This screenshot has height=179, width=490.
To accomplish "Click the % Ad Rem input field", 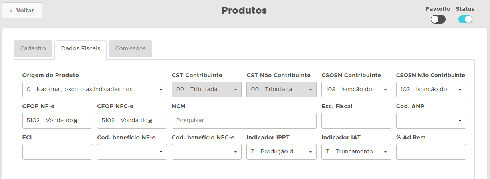I will [431, 152].
